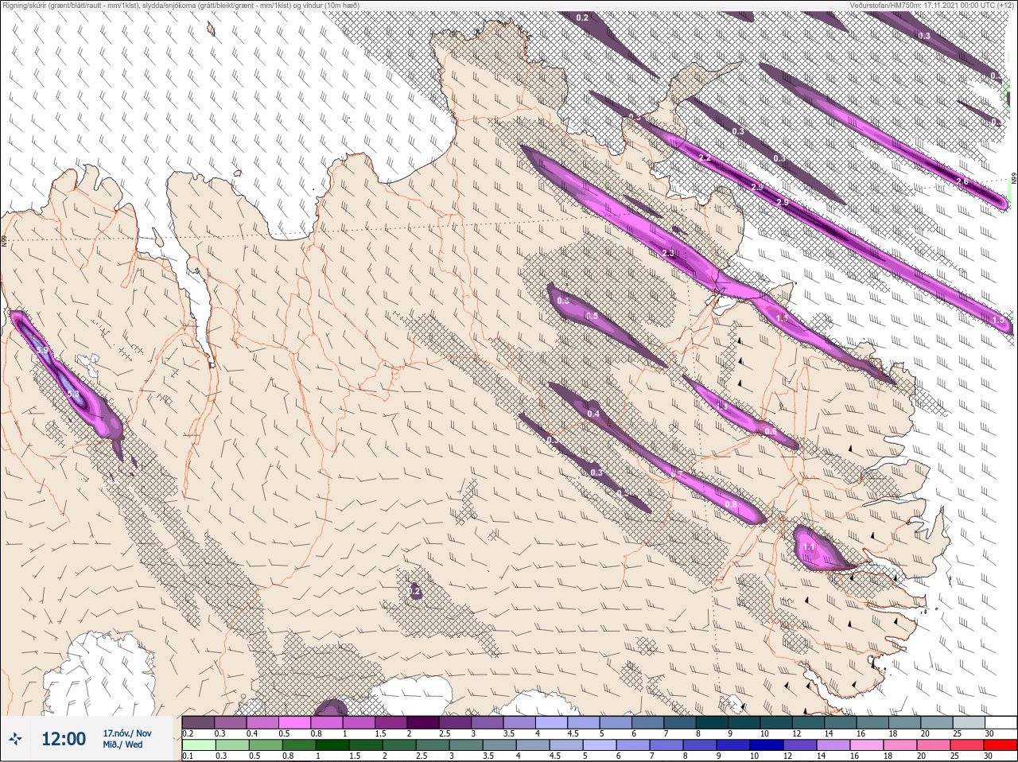Click the 'Mið./ Wed' weekday text
This screenshot has height=762, width=1018.
click(122, 745)
